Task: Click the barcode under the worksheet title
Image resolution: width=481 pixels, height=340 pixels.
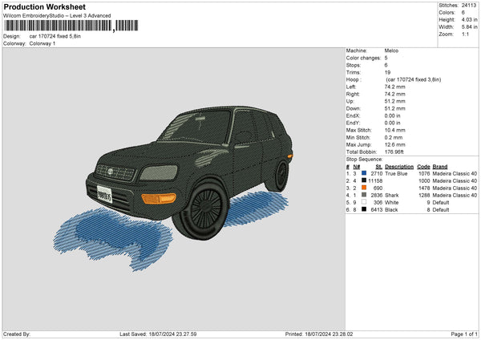Action: tap(71, 26)
